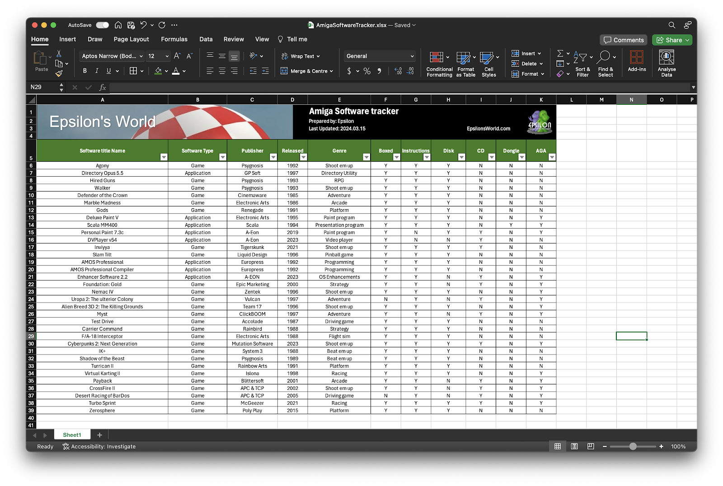Open Cell Styles gallery
723x486 pixels.
point(489,64)
